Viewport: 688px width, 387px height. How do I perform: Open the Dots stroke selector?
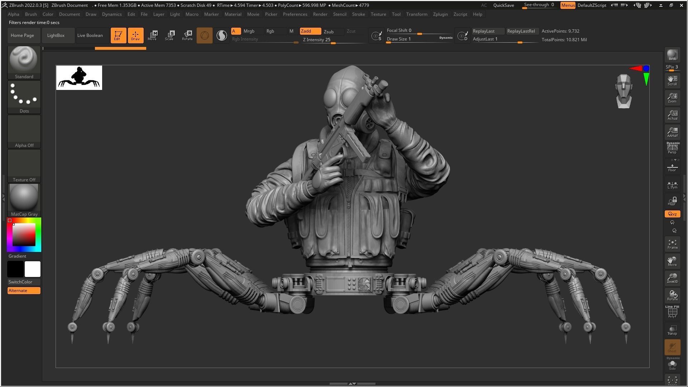[24, 97]
